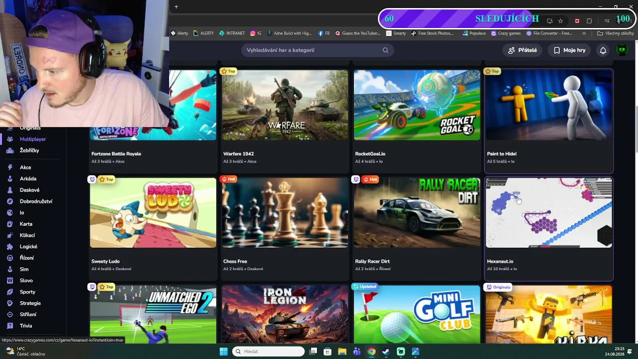
Task: Click the Sim joystick icon
Action: 9,269
